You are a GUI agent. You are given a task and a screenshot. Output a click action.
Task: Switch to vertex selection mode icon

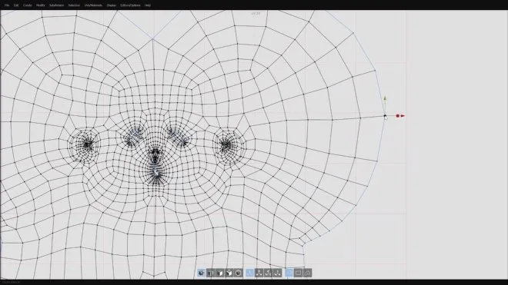210,273
